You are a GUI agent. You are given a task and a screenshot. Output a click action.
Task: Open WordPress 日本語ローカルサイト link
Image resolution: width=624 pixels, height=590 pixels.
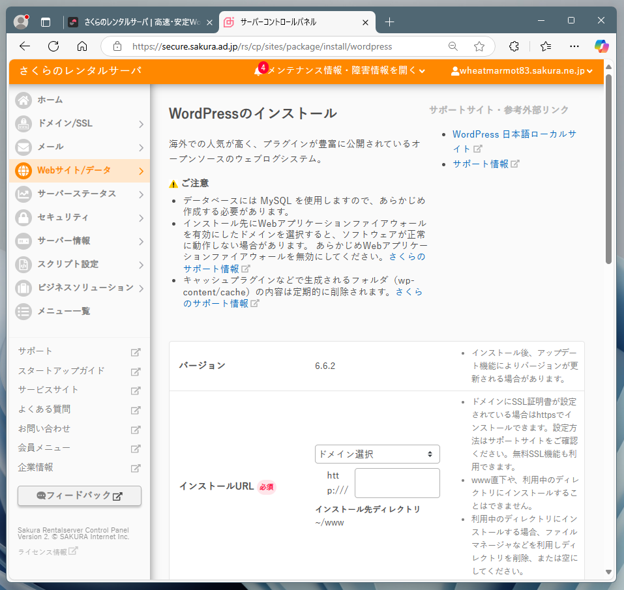click(514, 141)
